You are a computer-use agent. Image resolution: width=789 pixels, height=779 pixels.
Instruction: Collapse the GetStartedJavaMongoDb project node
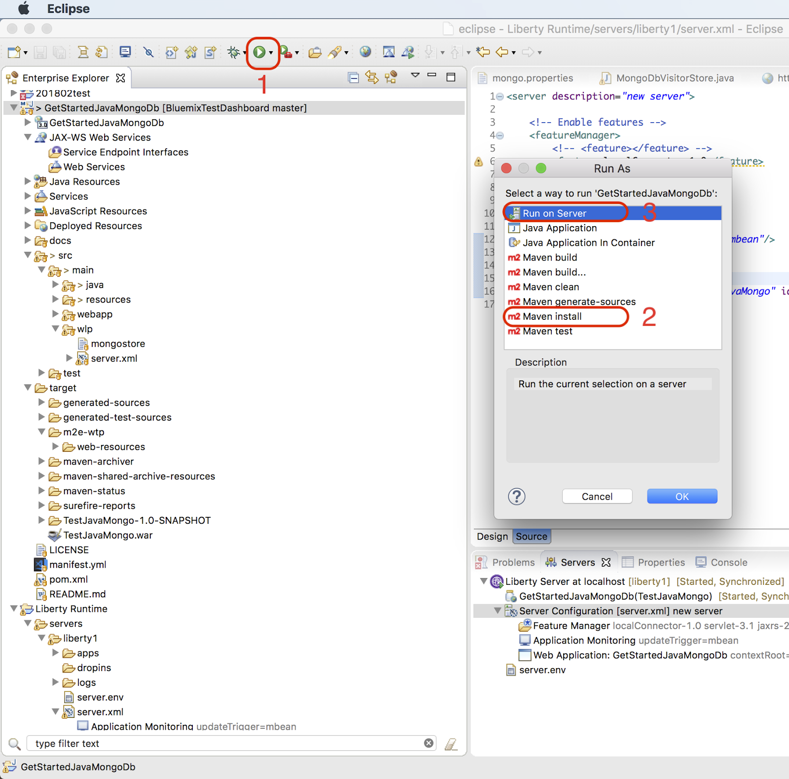click(x=14, y=107)
